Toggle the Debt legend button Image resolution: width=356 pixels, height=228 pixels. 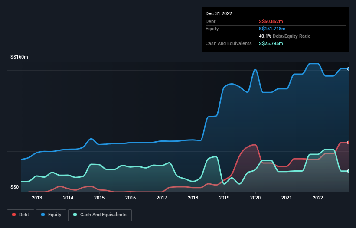pyautogui.click(x=21, y=215)
